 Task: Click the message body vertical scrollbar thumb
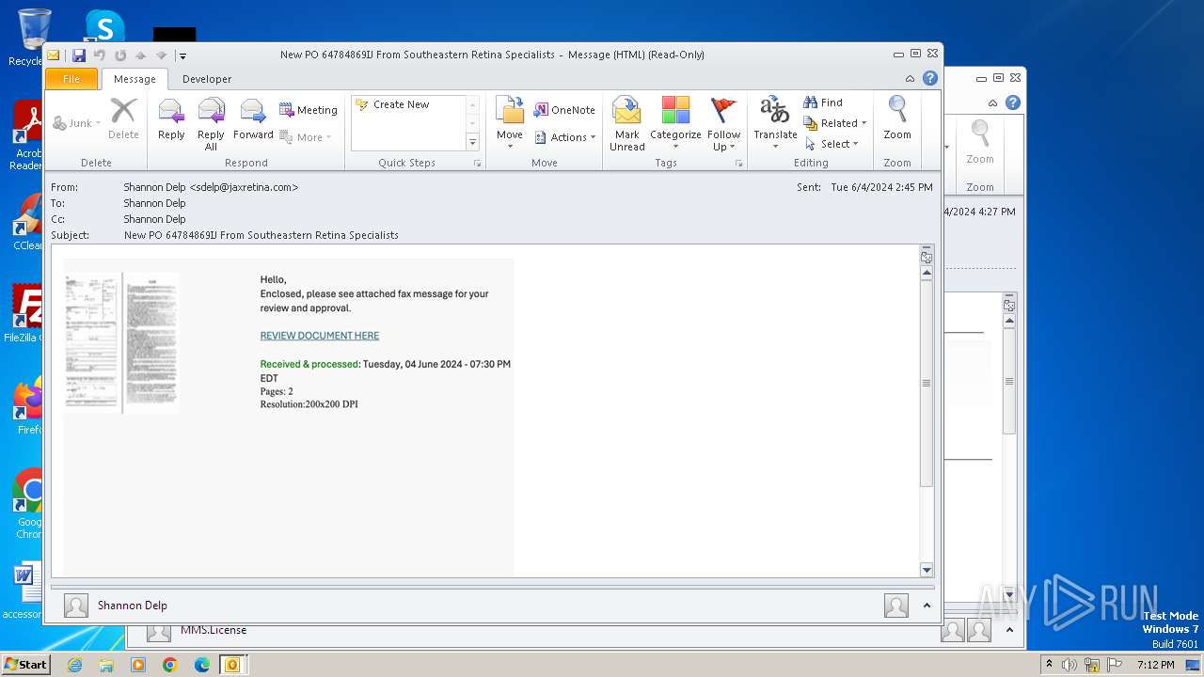pyautogui.click(x=927, y=383)
